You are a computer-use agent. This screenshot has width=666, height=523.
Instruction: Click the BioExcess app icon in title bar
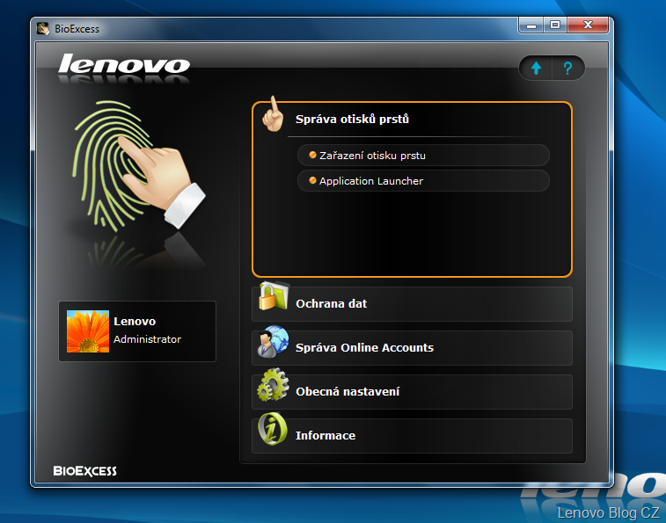pyautogui.click(x=44, y=28)
